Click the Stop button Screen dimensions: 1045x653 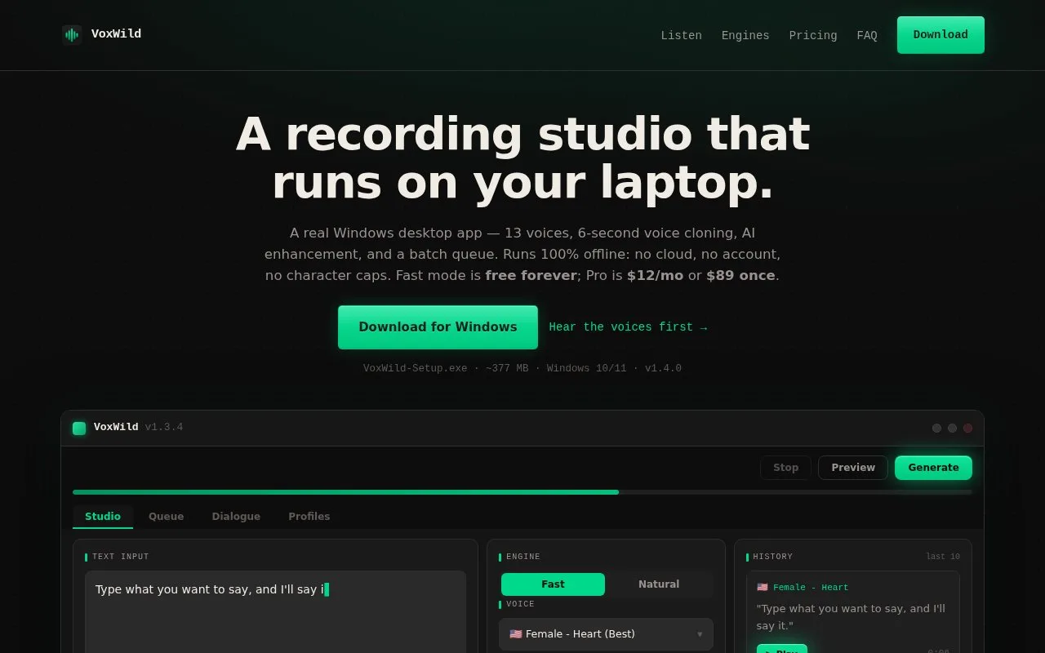tap(785, 468)
